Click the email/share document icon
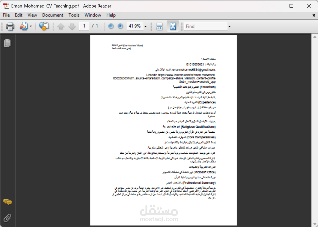Screen dimensions: 318x227 tap(24, 26)
